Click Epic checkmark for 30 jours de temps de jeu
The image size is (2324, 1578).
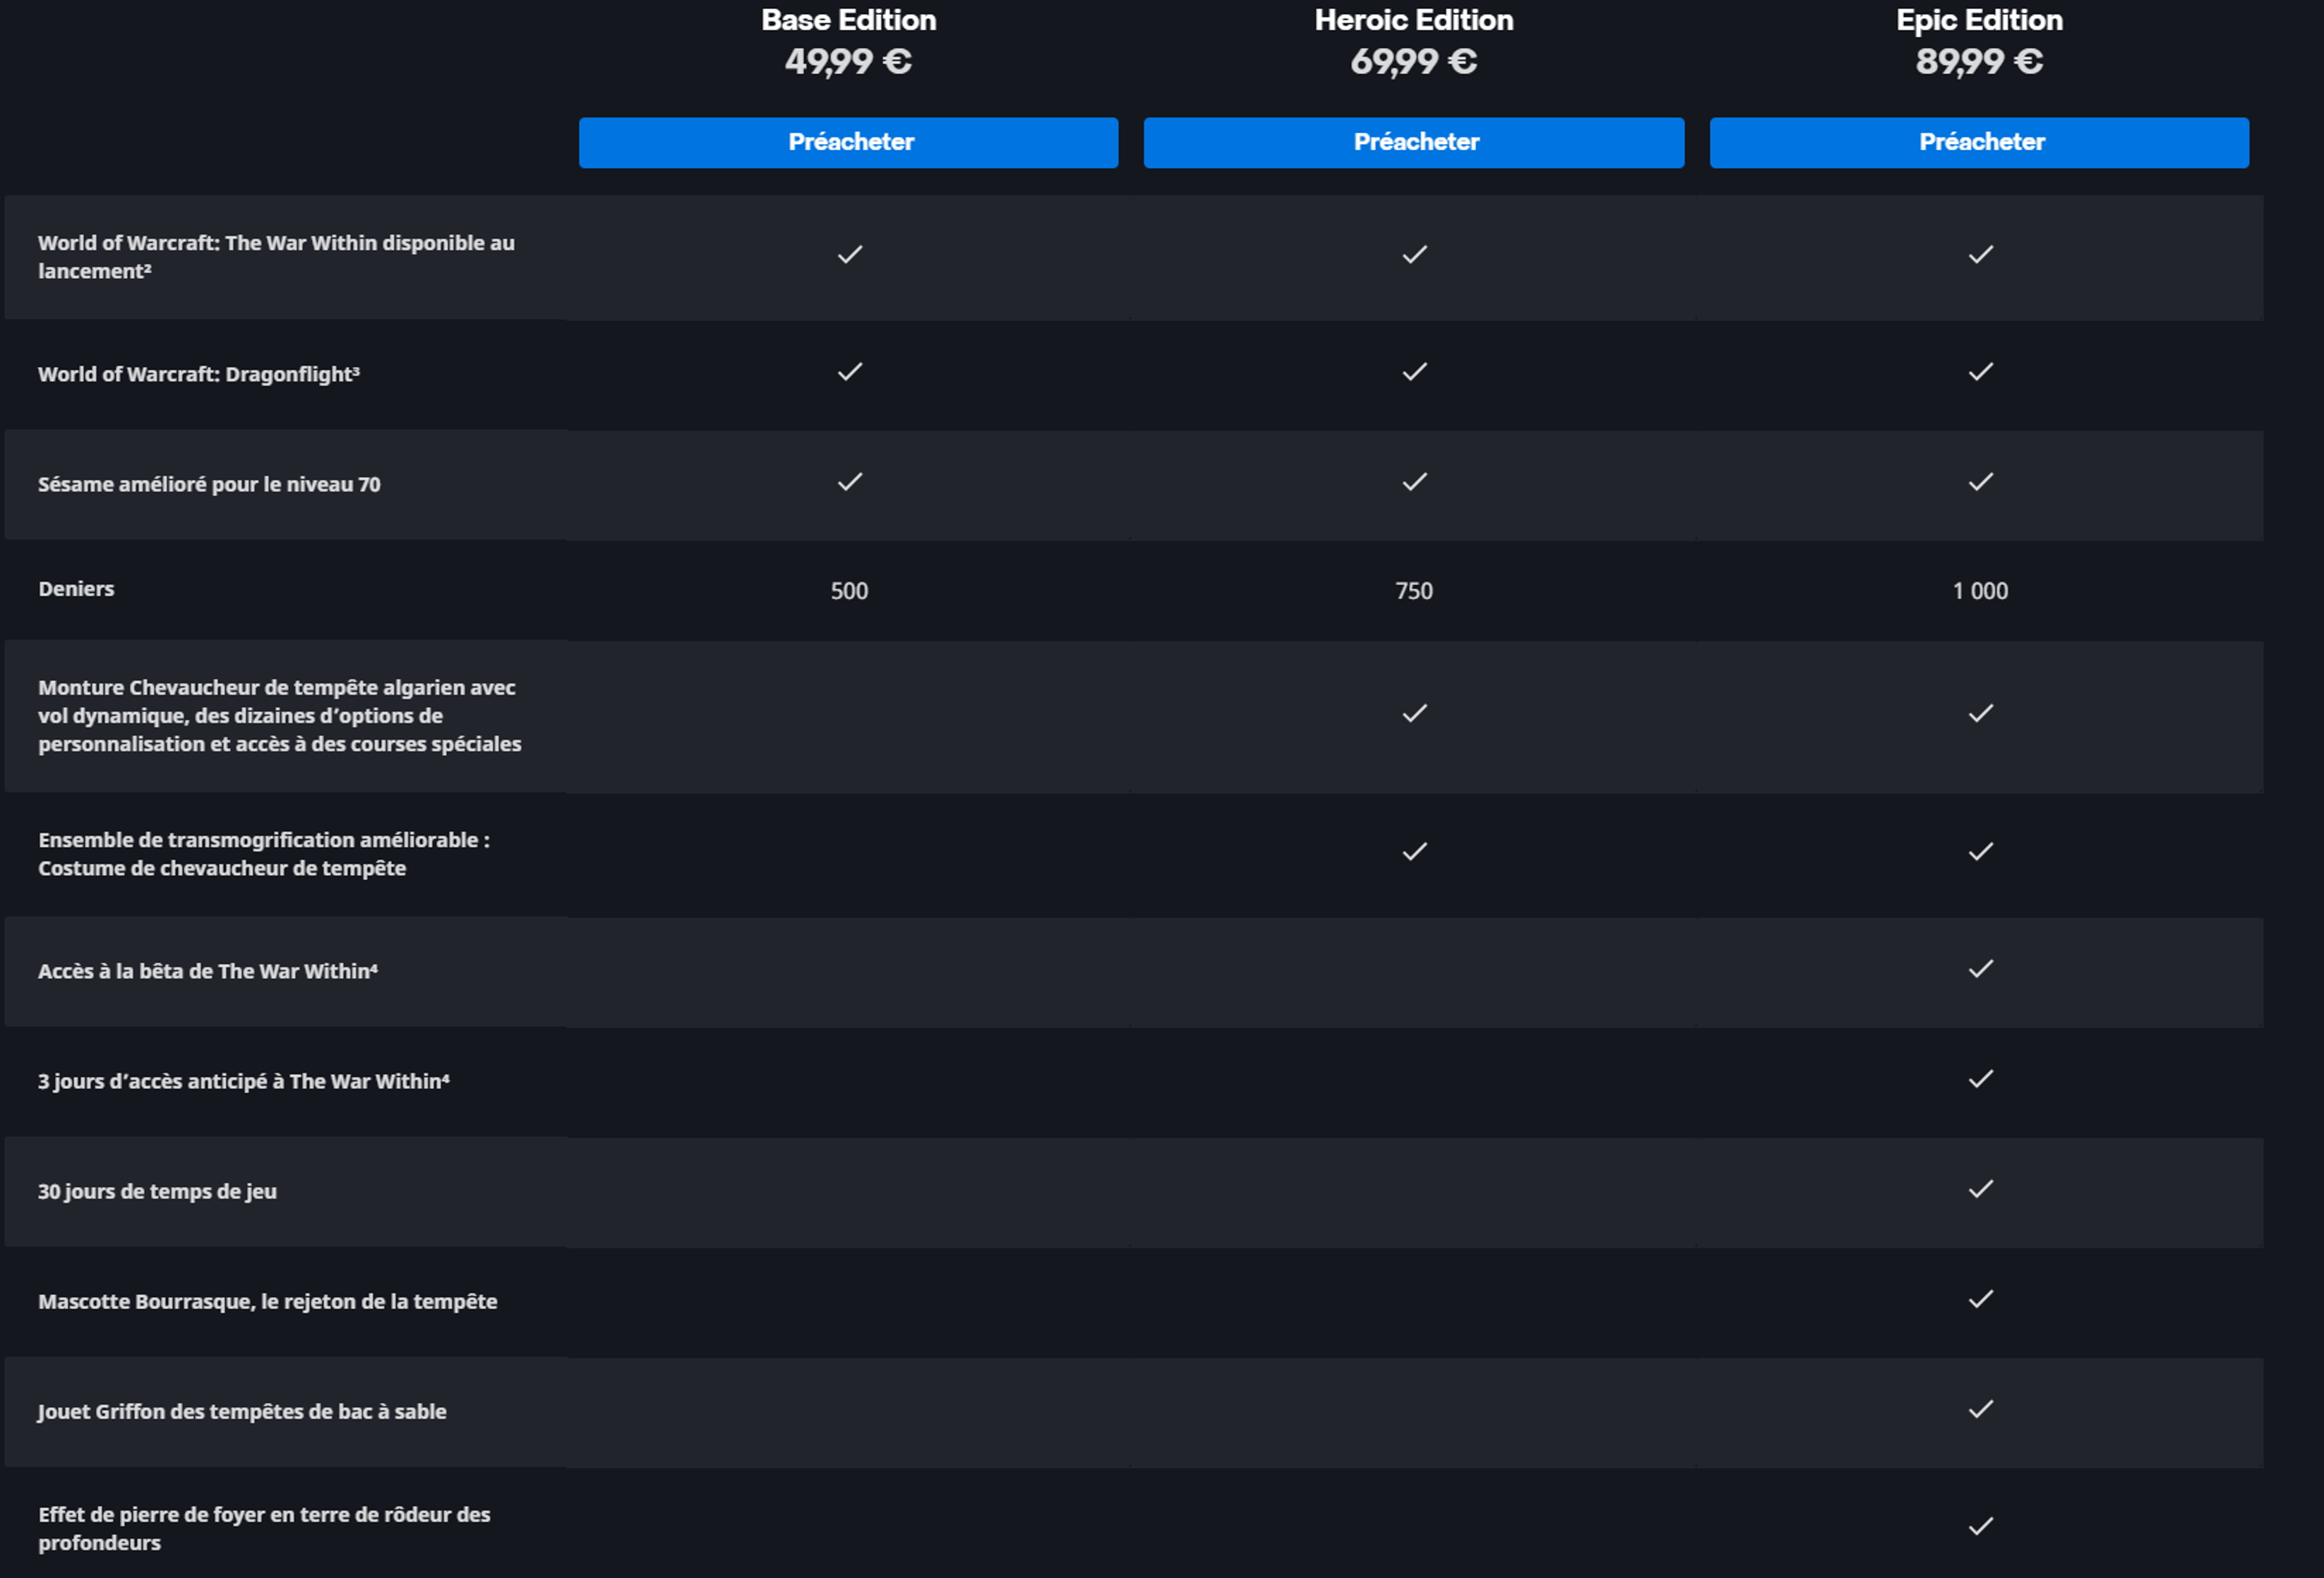[x=1981, y=1188]
